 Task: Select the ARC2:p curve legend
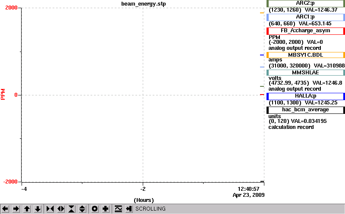pos(306,3)
